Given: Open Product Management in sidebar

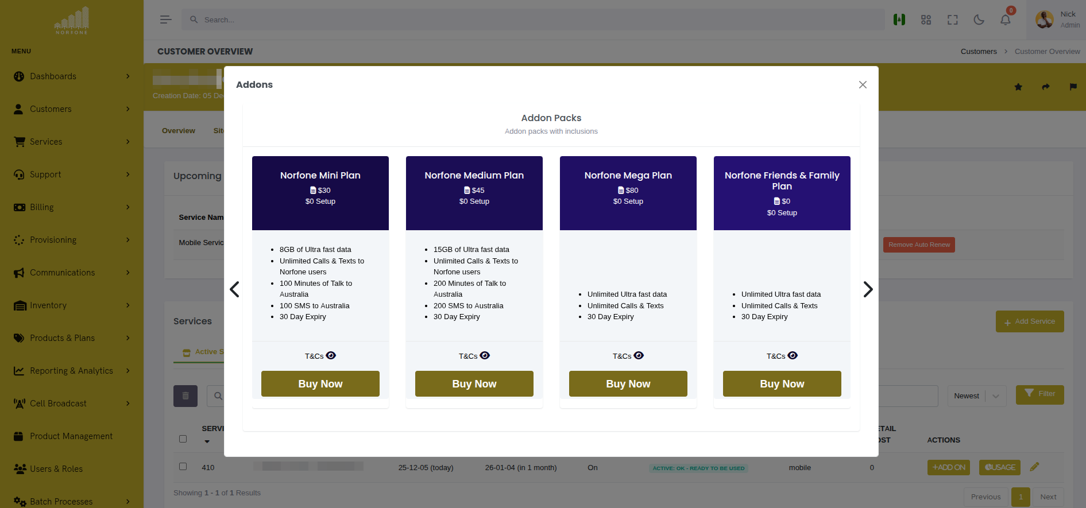Looking at the screenshot, I should tap(71, 436).
